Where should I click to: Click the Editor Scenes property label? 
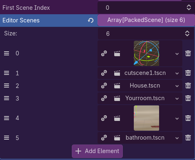(x=21, y=20)
